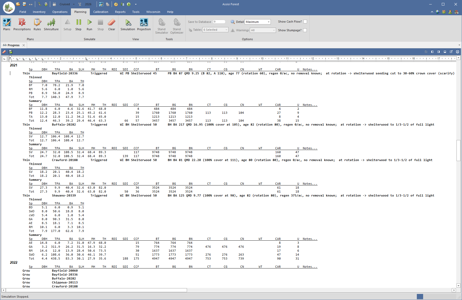Screen dimensions: 462x300
Task: Click the ruler indent marker
Action: coord(10,59)
